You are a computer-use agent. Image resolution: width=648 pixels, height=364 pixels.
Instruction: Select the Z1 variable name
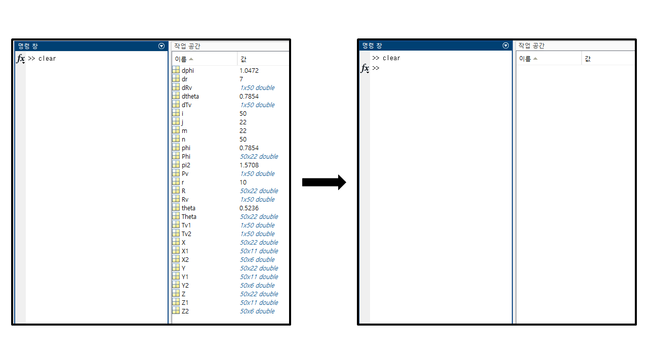(185, 302)
